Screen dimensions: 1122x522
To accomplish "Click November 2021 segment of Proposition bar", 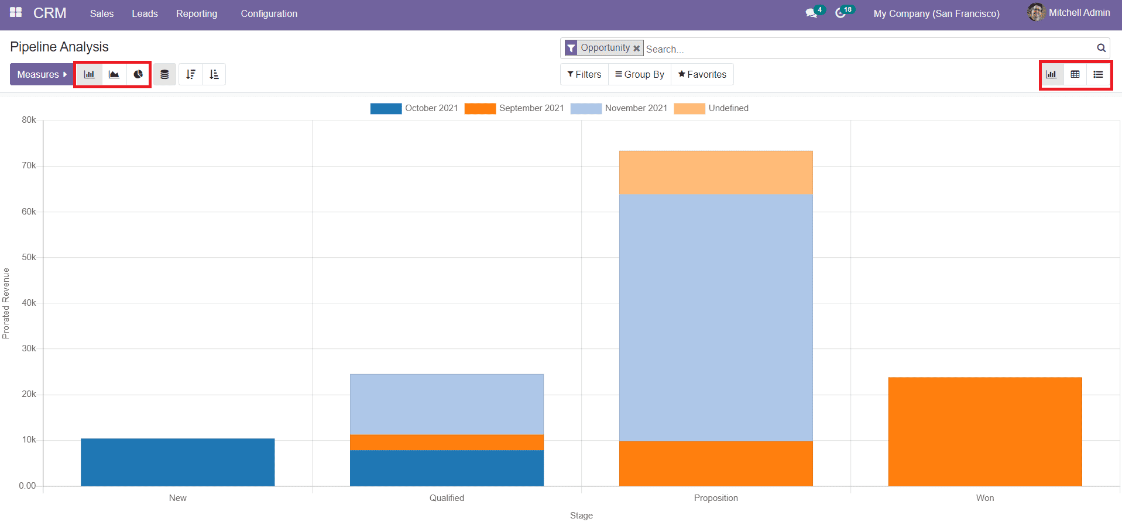I will click(x=716, y=317).
